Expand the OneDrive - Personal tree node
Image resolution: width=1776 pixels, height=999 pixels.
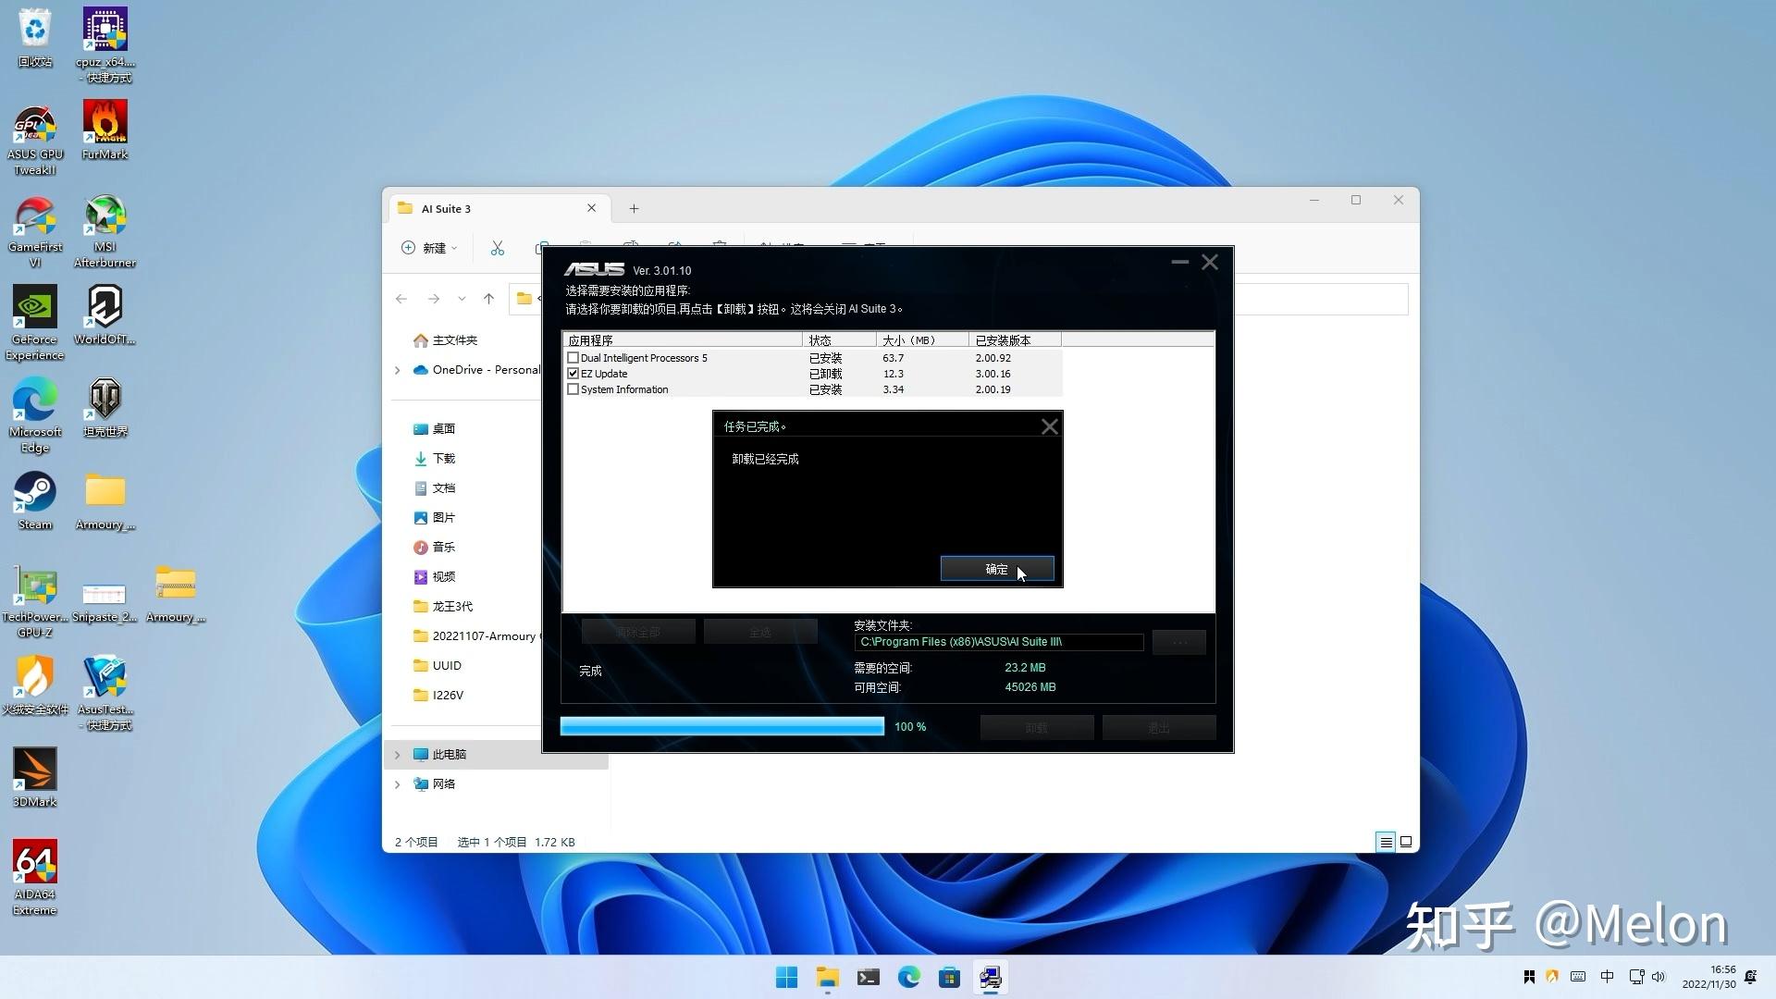[x=398, y=370]
